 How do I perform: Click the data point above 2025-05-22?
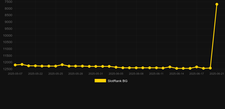tap(35, 66)
